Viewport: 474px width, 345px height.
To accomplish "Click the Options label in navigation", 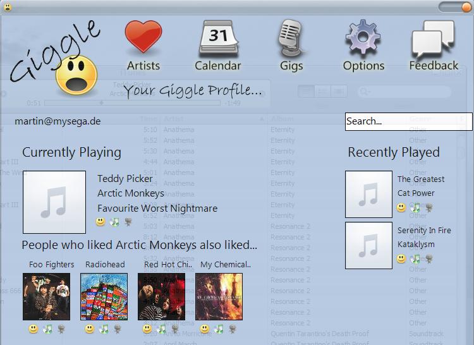I will coord(363,66).
